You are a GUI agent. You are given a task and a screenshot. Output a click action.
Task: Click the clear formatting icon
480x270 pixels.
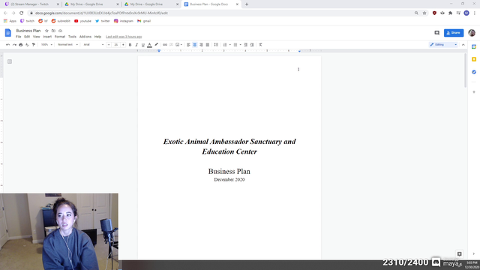coord(260,45)
